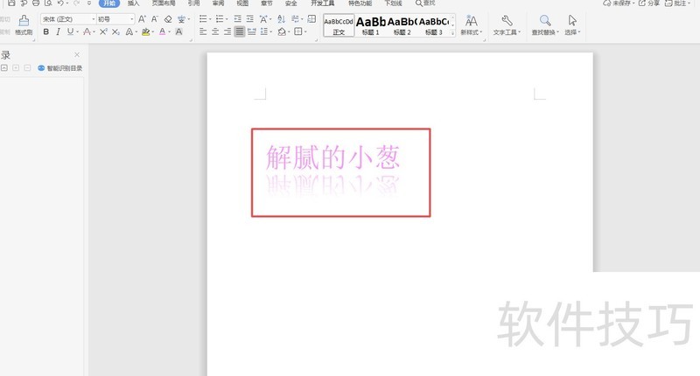The width and height of the screenshot is (700, 376).
Task: Apply the 标题 3 heading style
Action: 433,25
